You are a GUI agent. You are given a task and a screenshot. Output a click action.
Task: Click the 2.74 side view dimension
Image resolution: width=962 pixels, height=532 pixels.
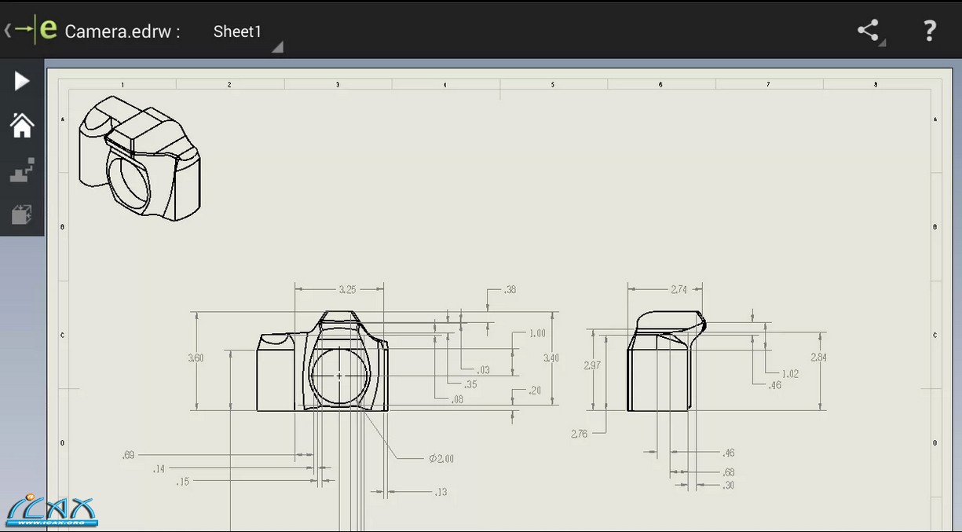[x=679, y=289]
